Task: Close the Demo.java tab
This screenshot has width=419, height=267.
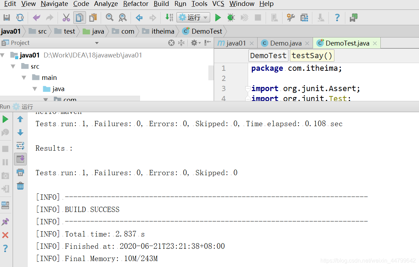Action: pyautogui.click(x=307, y=43)
